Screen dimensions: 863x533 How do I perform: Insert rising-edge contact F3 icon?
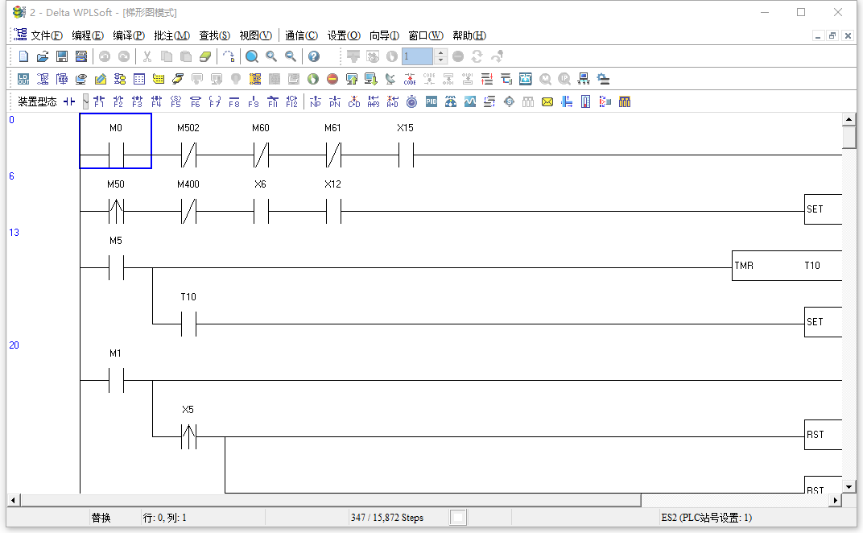(138, 102)
